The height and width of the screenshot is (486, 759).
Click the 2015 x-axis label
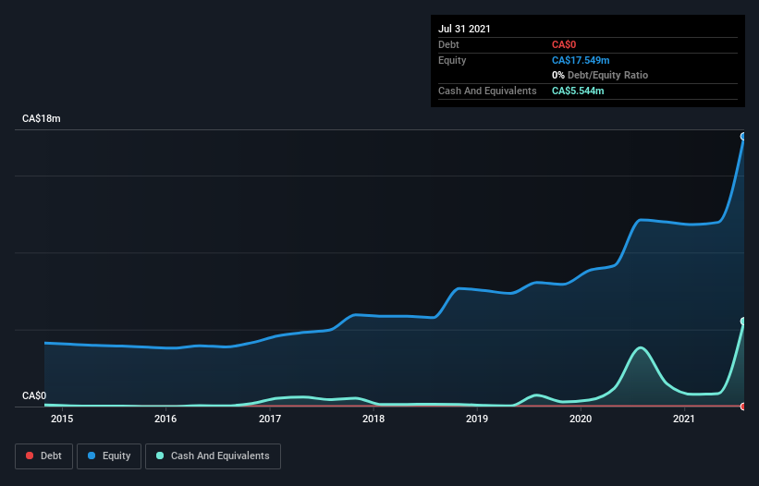click(62, 419)
